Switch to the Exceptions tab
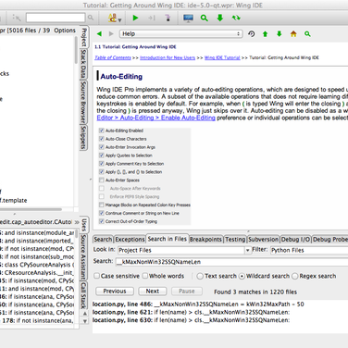This screenshot has height=348, width=348. coord(130,239)
